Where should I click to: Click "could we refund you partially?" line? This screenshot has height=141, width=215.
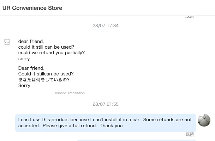52,53
